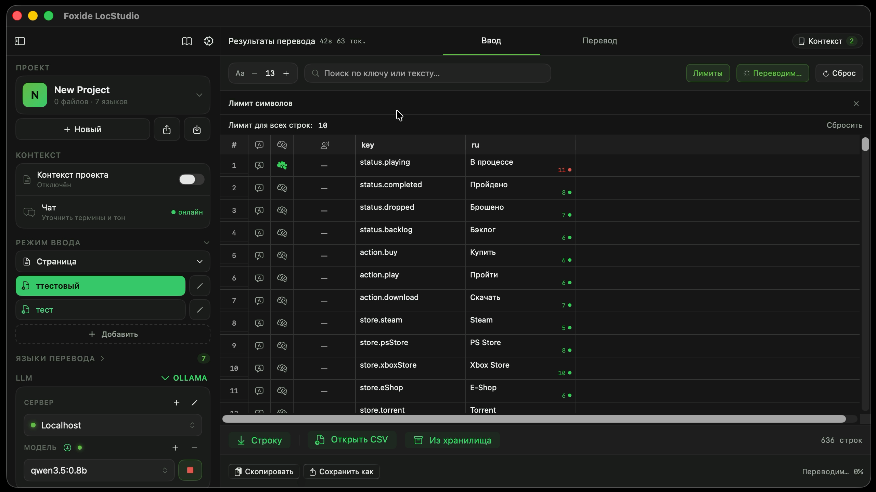Viewport: 876px width, 492px height.
Task: Toggle the brain icon for status.completed row
Action: pos(282,188)
